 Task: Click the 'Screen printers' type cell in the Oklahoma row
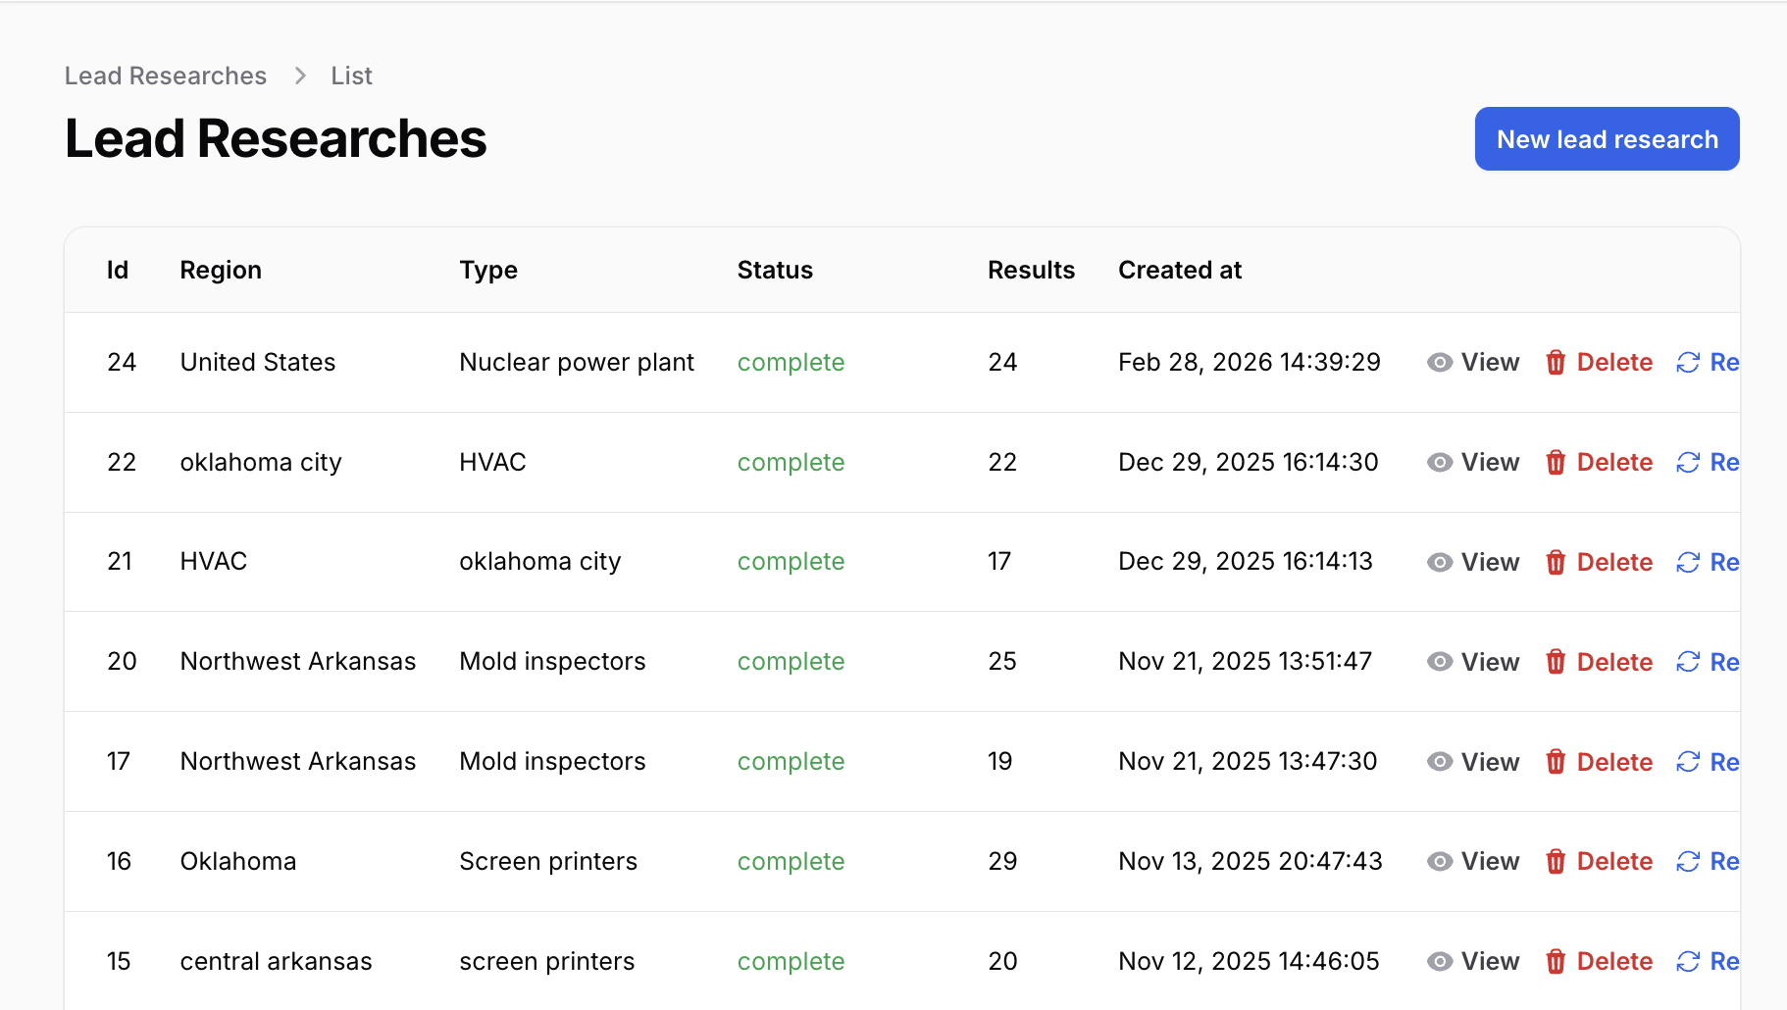(548, 862)
